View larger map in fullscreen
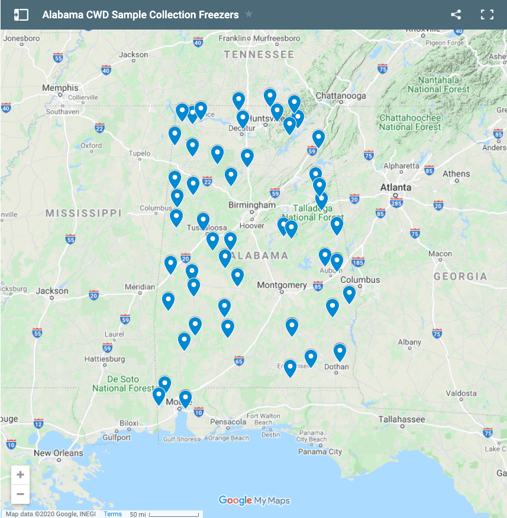This screenshot has height=518, width=507. coord(487,15)
